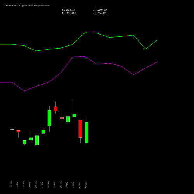Select the thin green dash above 14 May
The width and height of the screenshot is (194, 194).
click(x=12, y=130)
